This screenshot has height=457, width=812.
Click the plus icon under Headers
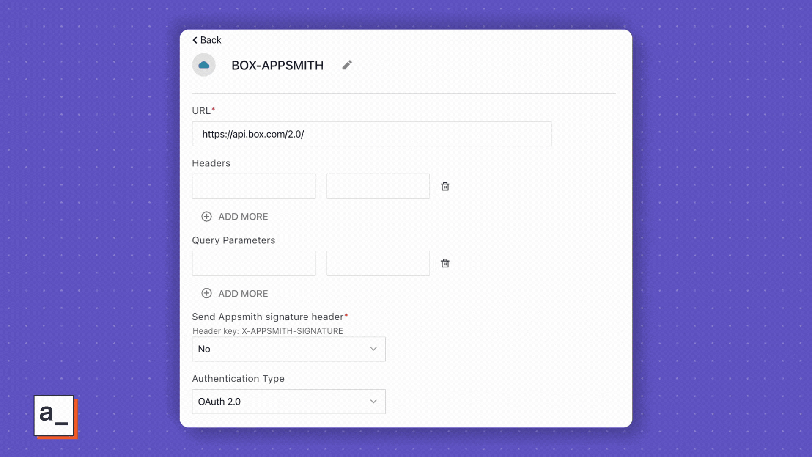(206, 217)
